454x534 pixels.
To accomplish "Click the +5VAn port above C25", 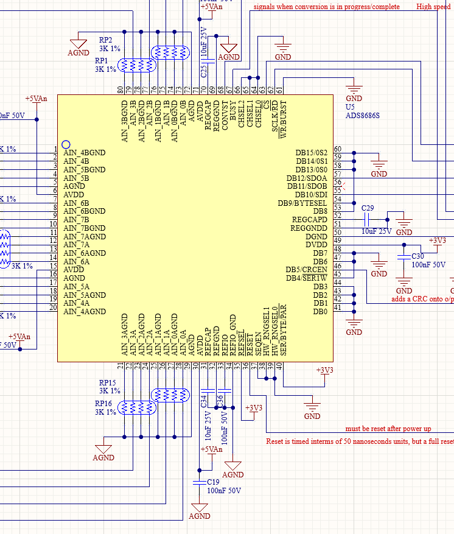I will tap(211, 10).
